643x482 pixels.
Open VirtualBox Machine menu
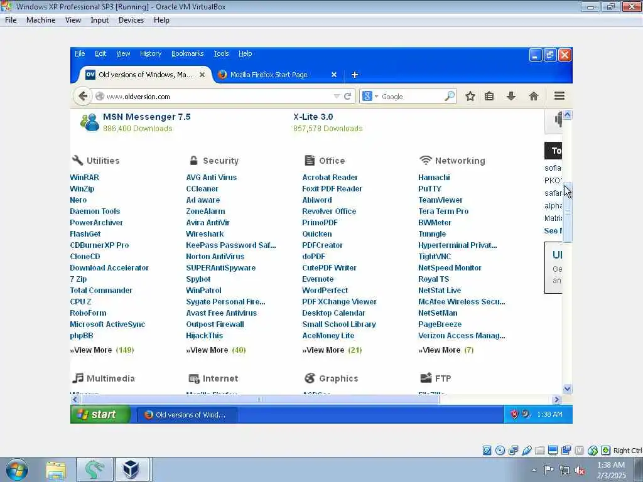[x=41, y=20]
